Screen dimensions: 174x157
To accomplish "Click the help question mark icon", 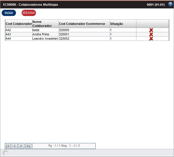I will [x=170, y=4].
